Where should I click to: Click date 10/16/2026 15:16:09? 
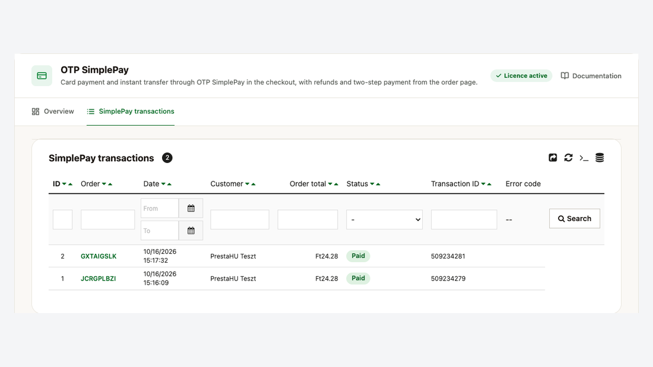(160, 279)
